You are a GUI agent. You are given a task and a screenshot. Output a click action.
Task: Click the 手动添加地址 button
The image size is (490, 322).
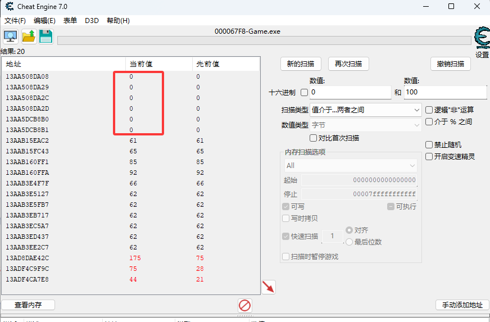462,305
